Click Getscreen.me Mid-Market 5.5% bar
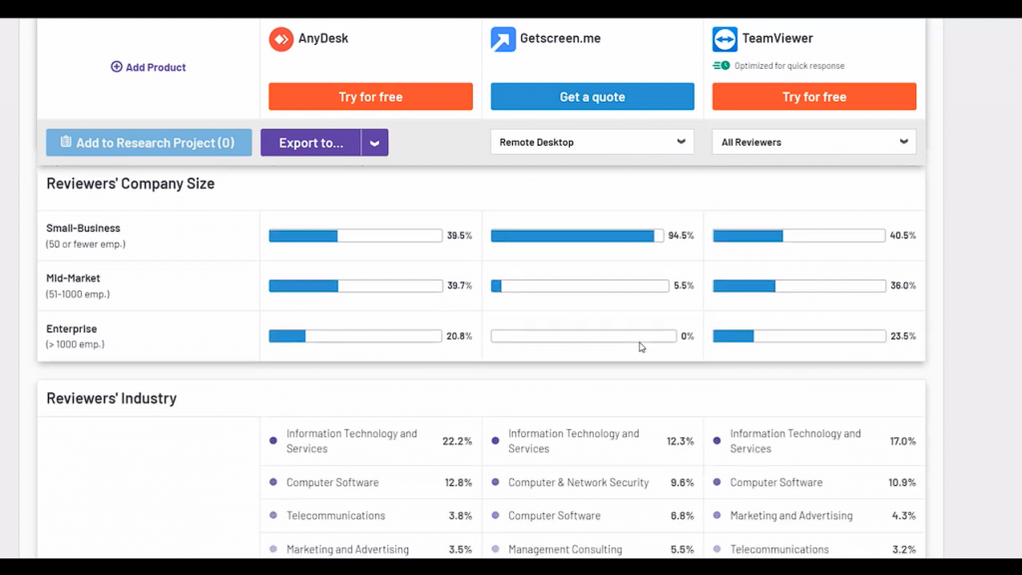The image size is (1022, 575). click(x=580, y=286)
